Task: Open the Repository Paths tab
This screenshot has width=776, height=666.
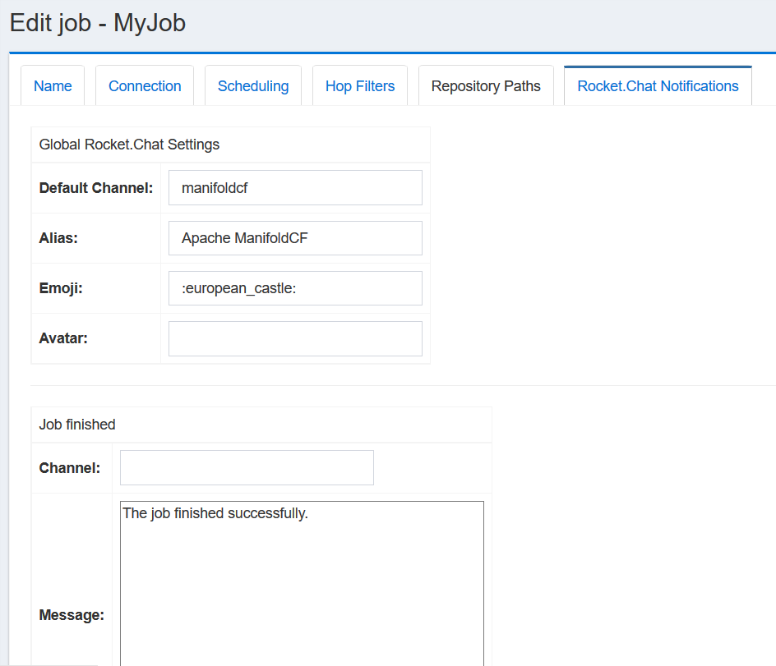Action: coord(486,86)
